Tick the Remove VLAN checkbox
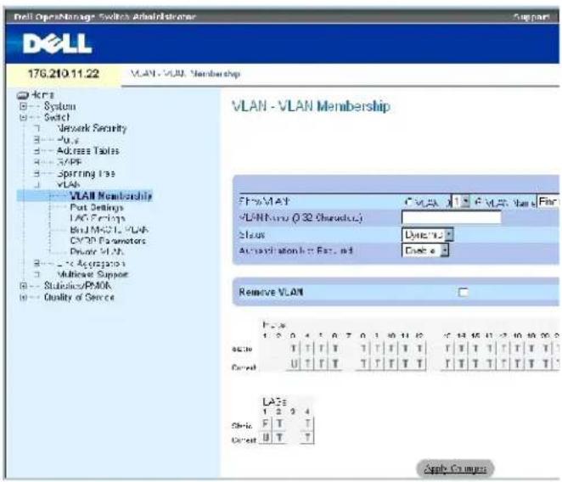The width and height of the screenshot is (562, 482). pos(464,293)
